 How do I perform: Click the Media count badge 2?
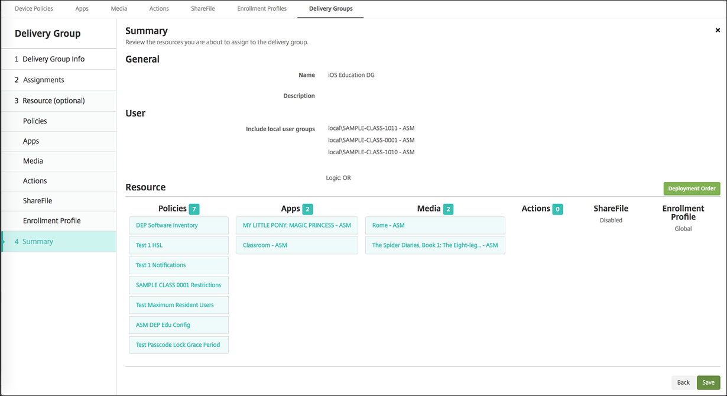(448, 209)
